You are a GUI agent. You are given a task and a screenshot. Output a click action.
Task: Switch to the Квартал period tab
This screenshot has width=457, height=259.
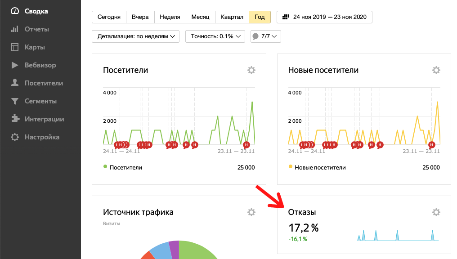pos(232,17)
